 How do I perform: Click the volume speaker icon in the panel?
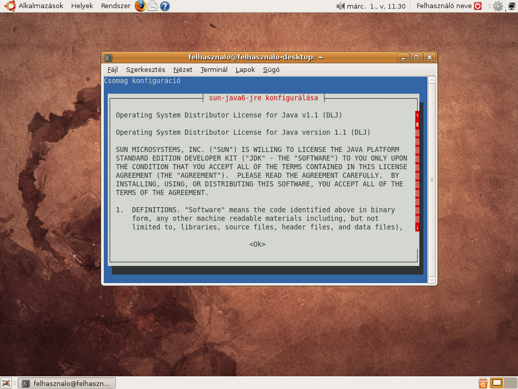point(340,6)
